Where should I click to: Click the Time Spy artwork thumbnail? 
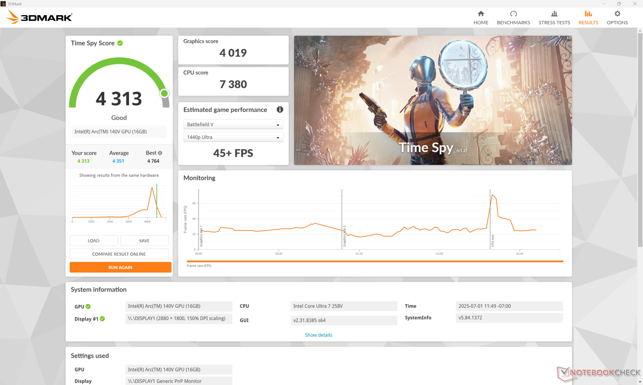coord(433,100)
